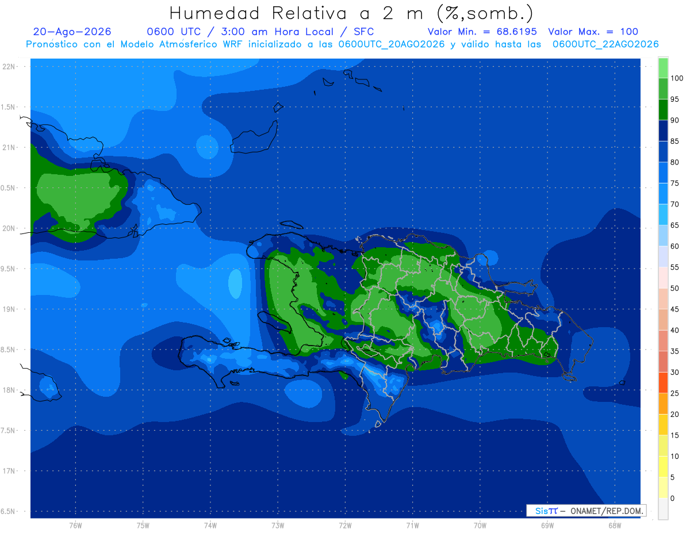Pick the orange legend swatch between 20 and 25
690x533 pixels.
663,404
